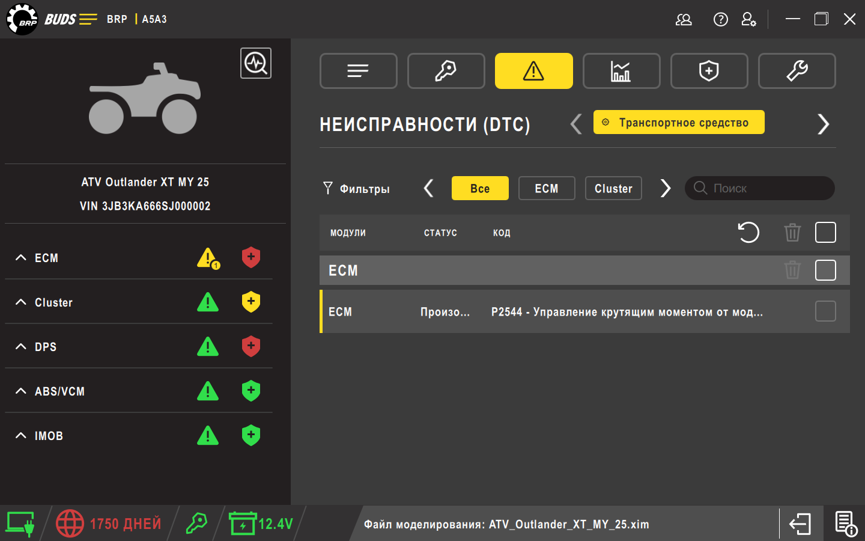The height and width of the screenshot is (541, 865).
Task: Switch to the summary list tab
Action: pyautogui.click(x=359, y=71)
